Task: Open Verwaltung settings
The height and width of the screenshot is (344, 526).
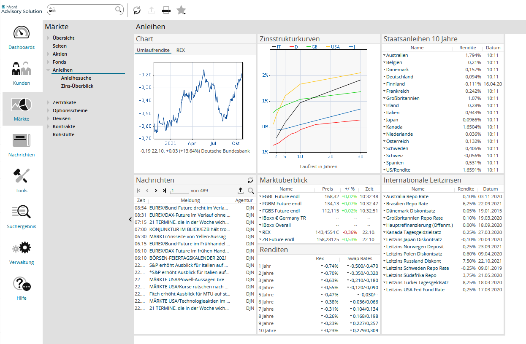Action: (x=22, y=253)
